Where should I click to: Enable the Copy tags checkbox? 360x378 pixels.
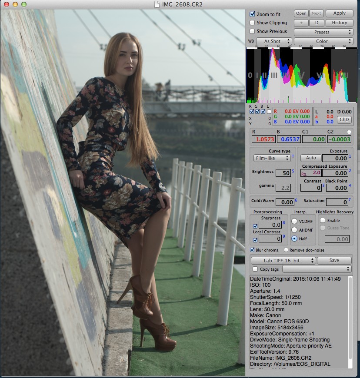(255, 269)
